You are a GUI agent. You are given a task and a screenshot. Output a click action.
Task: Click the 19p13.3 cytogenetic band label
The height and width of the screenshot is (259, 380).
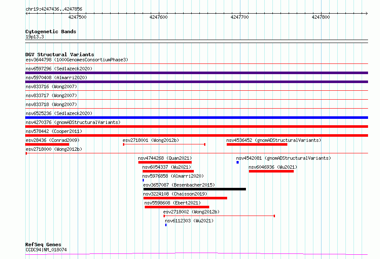point(35,37)
